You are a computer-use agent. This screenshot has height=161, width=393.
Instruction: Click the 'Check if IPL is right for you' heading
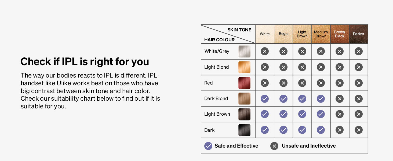85,62
